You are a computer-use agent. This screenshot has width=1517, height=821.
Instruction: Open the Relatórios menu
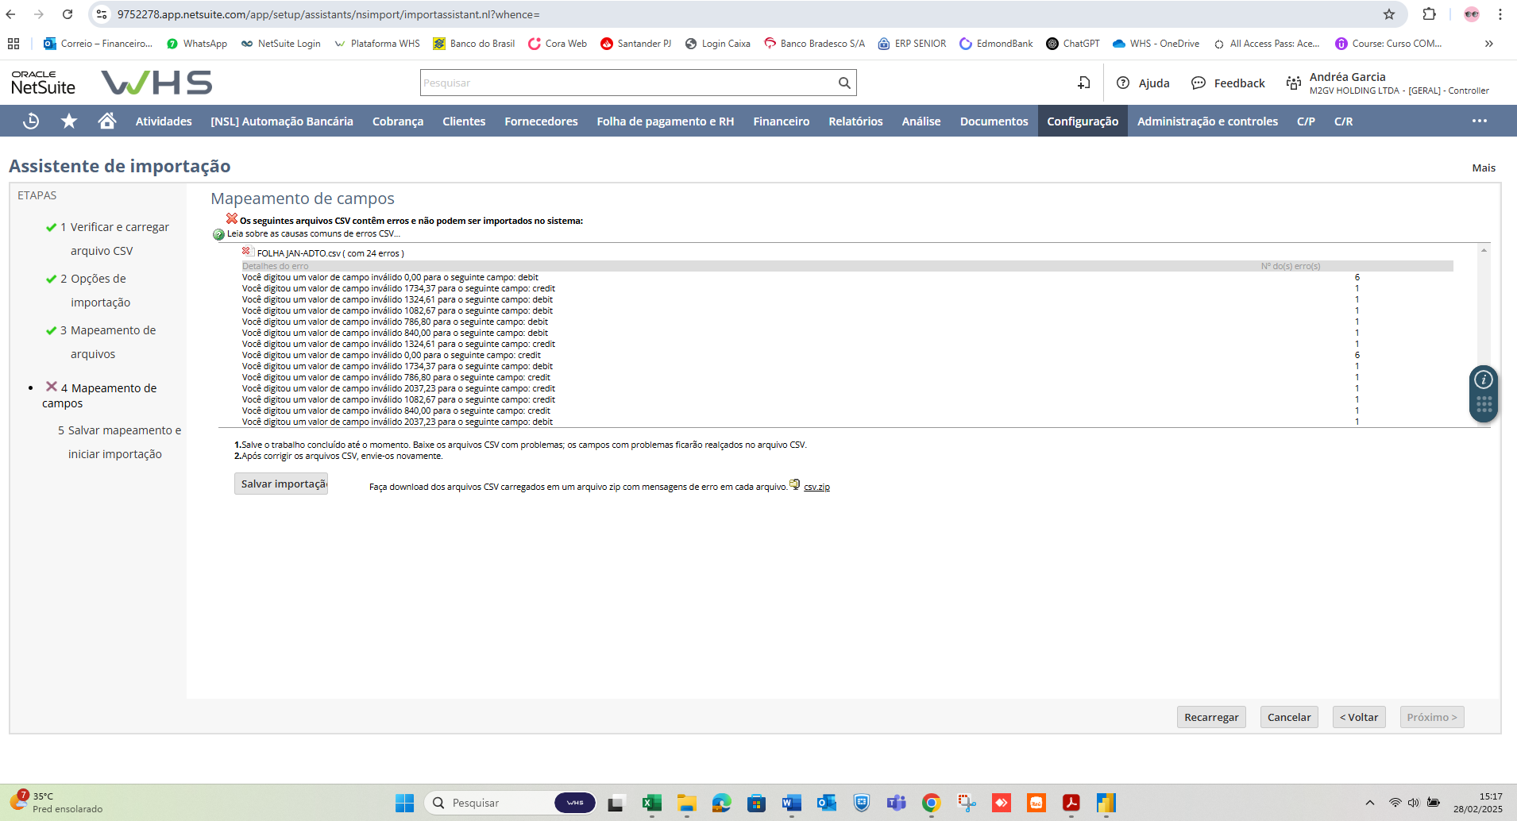click(855, 121)
